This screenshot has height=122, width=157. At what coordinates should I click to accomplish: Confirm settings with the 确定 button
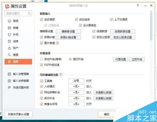click(106, 114)
